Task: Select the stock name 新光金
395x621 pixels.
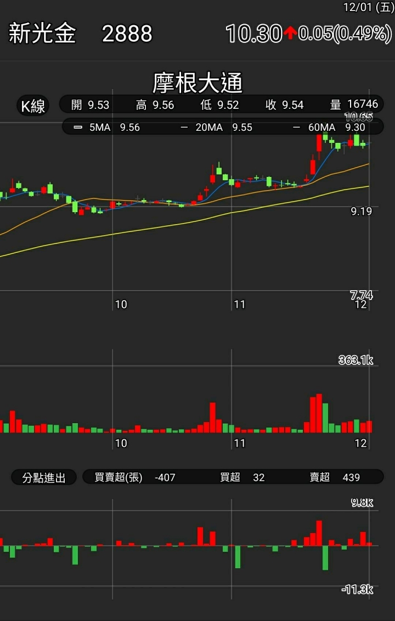Action: tap(42, 34)
